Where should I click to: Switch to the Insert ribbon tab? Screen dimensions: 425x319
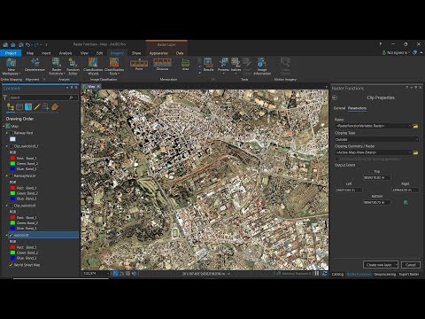point(46,53)
